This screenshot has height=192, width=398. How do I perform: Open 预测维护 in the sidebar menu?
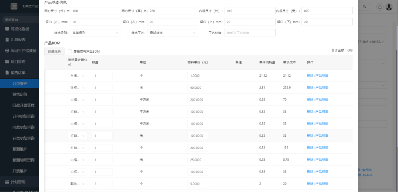tap(20, 149)
